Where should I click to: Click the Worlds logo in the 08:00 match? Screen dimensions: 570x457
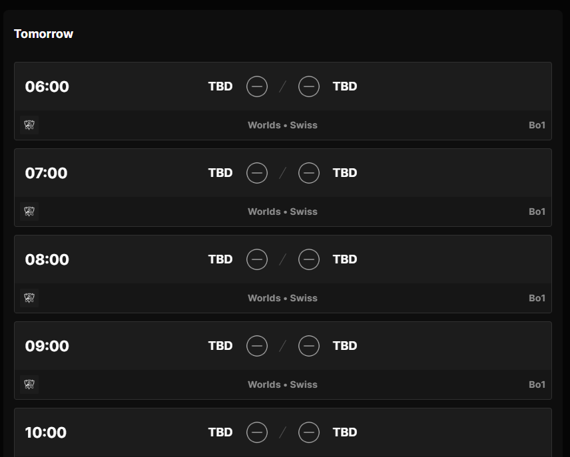tap(29, 298)
